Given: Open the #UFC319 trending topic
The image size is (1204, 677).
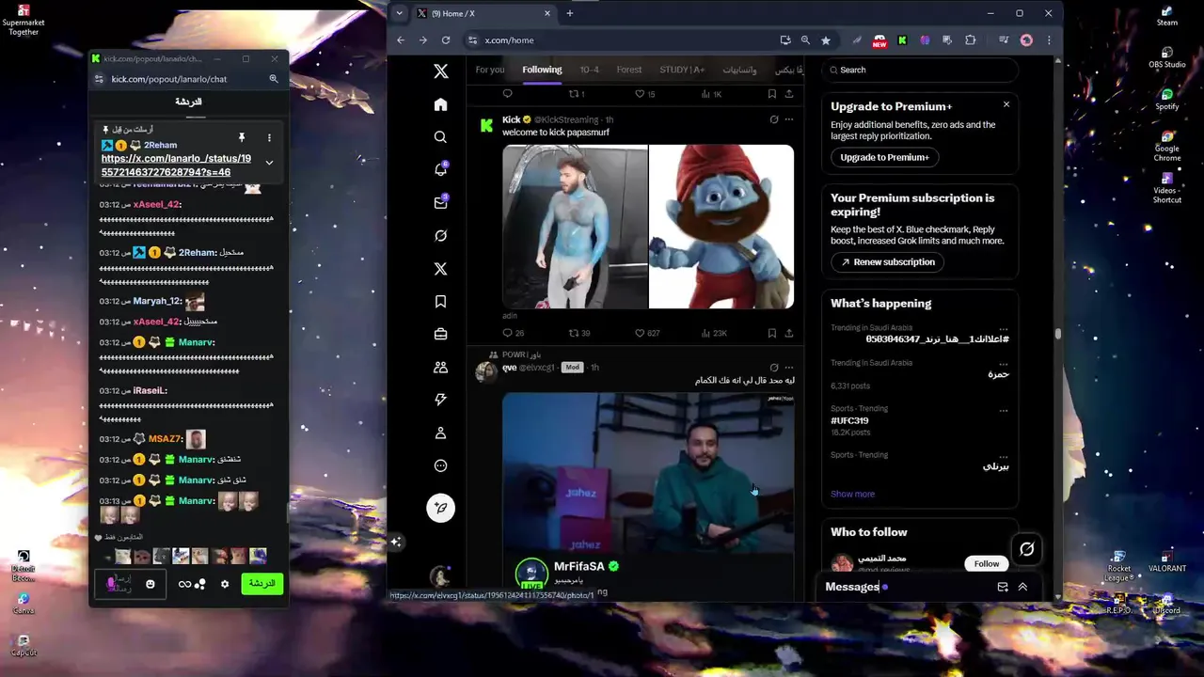Looking at the screenshot, I should pyautogui.click(x=849, y=420).
